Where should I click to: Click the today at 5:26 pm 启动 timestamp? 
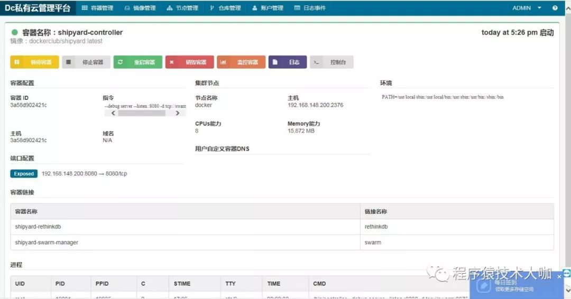[x=518, y=32]
